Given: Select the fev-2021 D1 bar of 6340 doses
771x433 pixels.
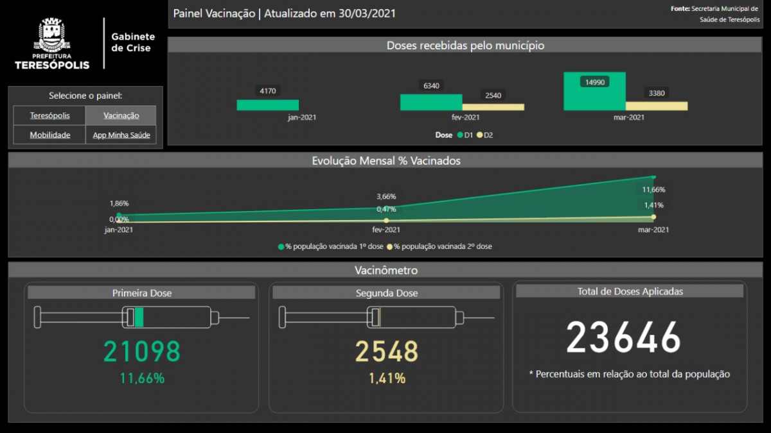Looking at the screenshot, I should [x=430, y=103].
